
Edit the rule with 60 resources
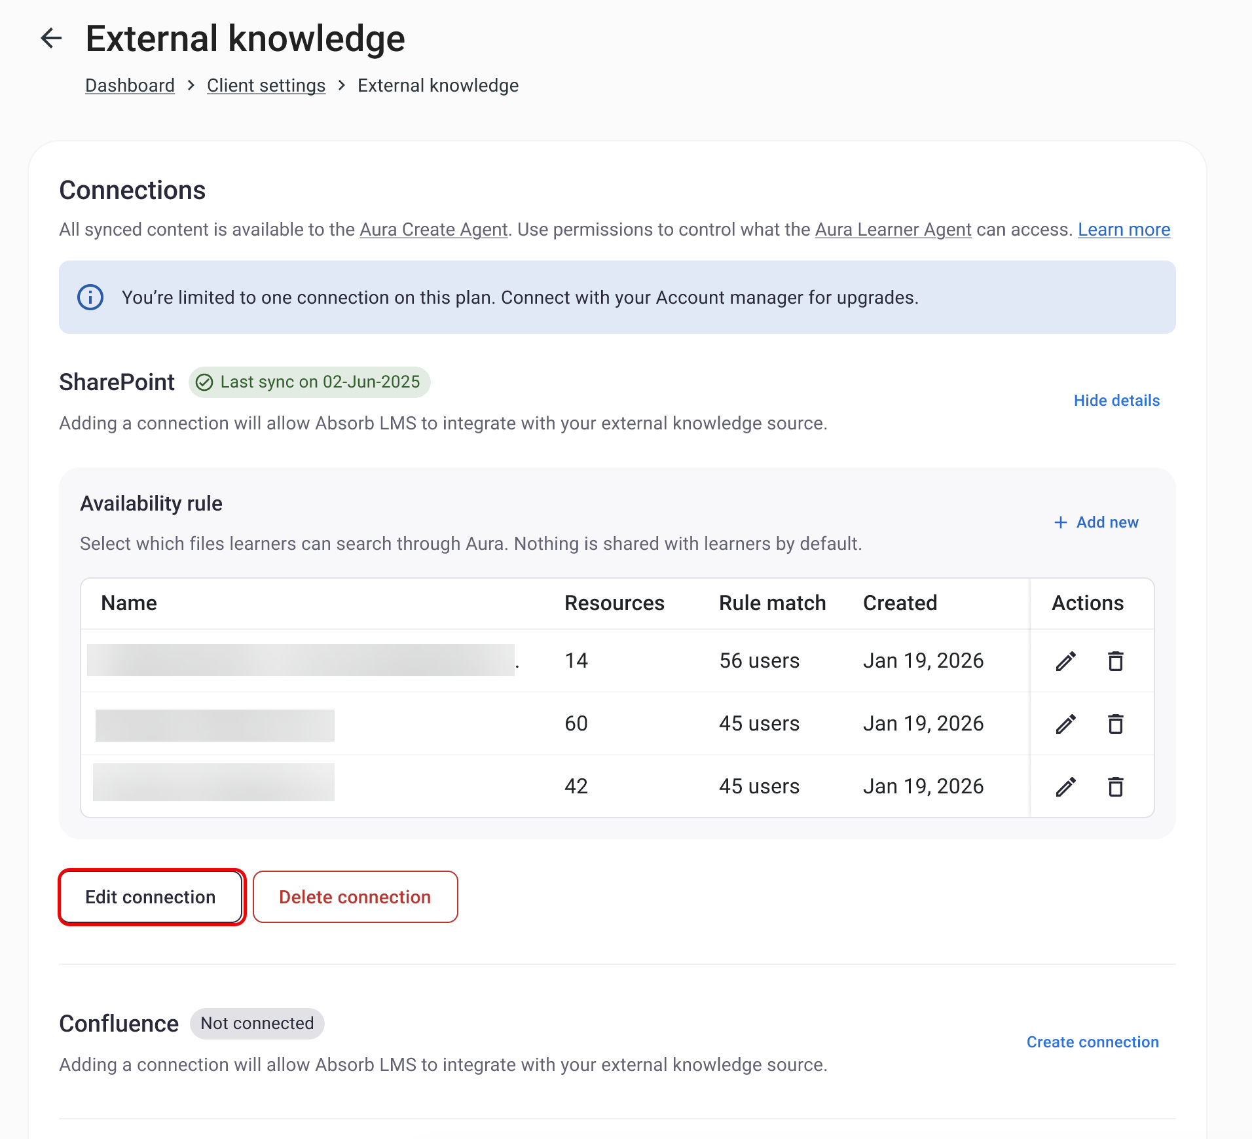(1066, 724)
